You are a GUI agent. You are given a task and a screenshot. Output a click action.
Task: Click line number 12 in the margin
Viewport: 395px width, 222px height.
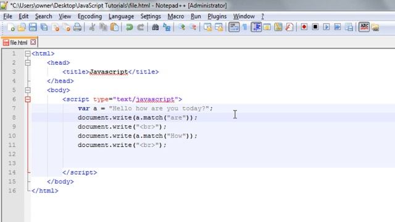click(12, 154)
